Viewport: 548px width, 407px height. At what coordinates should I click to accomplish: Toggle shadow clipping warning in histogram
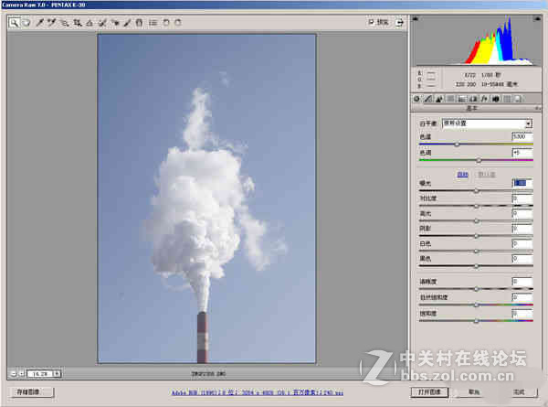pos(417,19)
